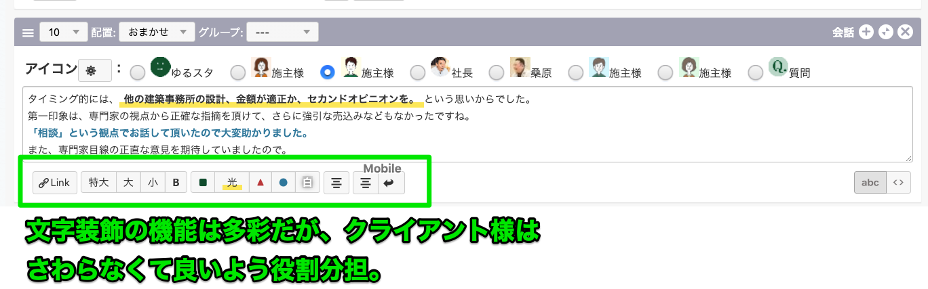This screenshot has height=289, width=928.
Task: Toggle bold with the B button
Action: tap(176, 183)
